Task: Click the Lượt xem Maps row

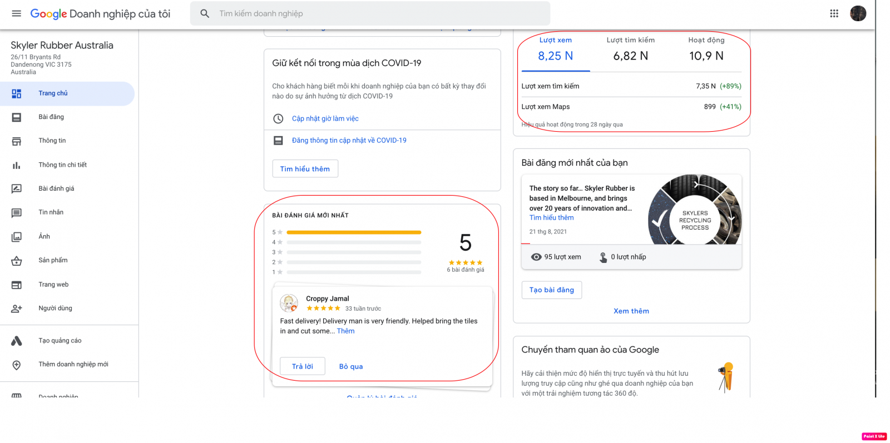Action: [x=631, y=107]
